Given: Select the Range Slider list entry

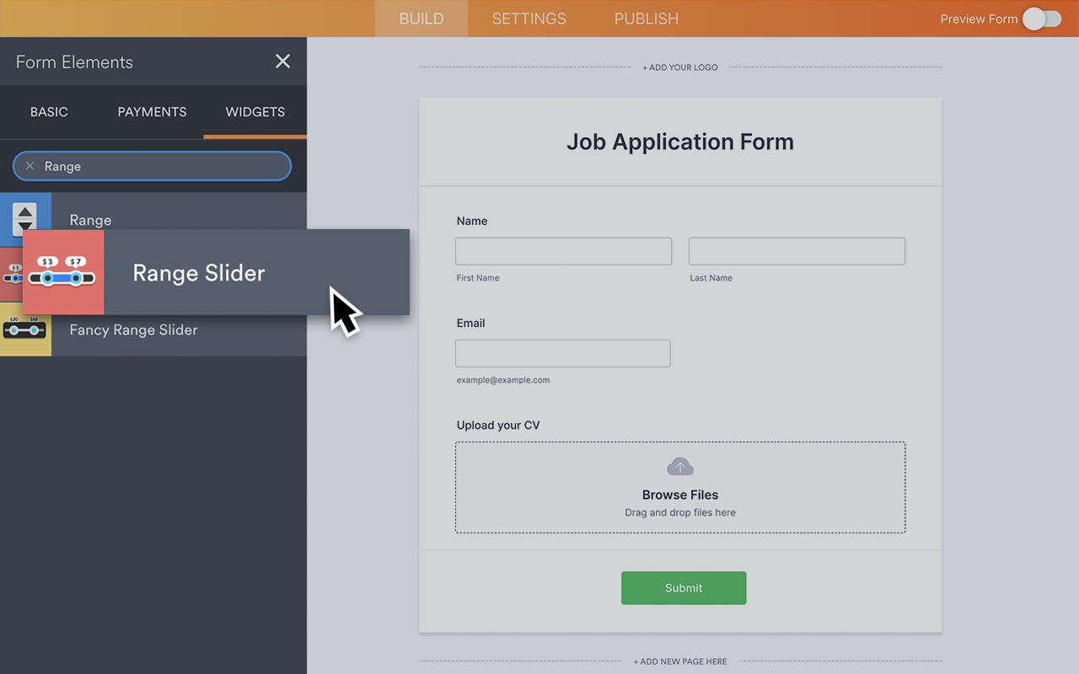Looking at the screenshot, I should point(199,273).
